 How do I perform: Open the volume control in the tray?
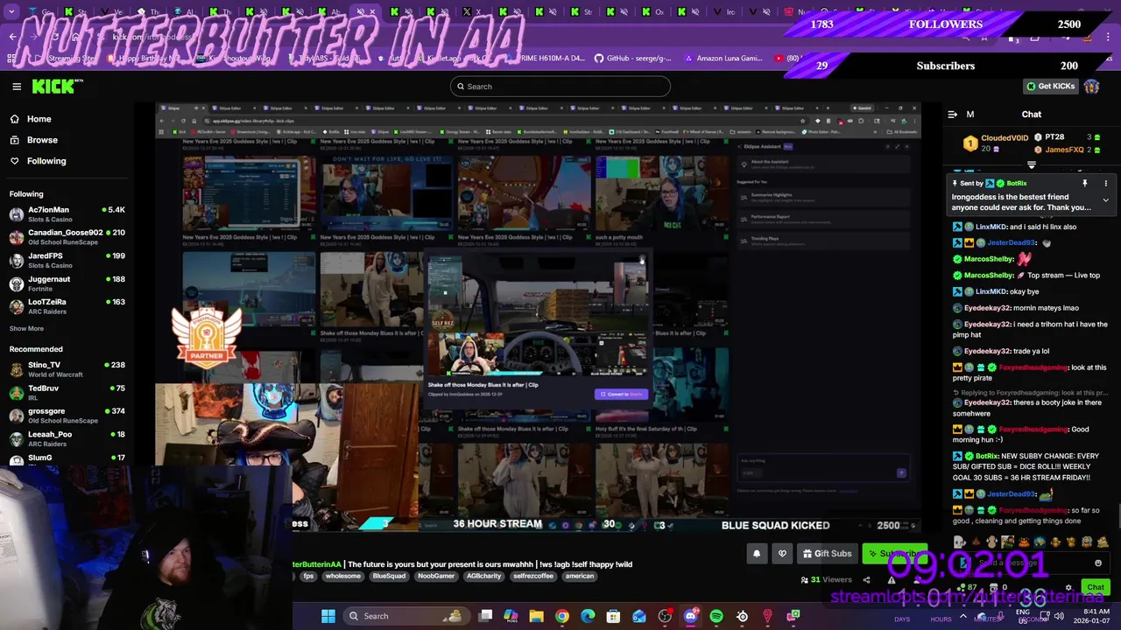click(1059, 616)
